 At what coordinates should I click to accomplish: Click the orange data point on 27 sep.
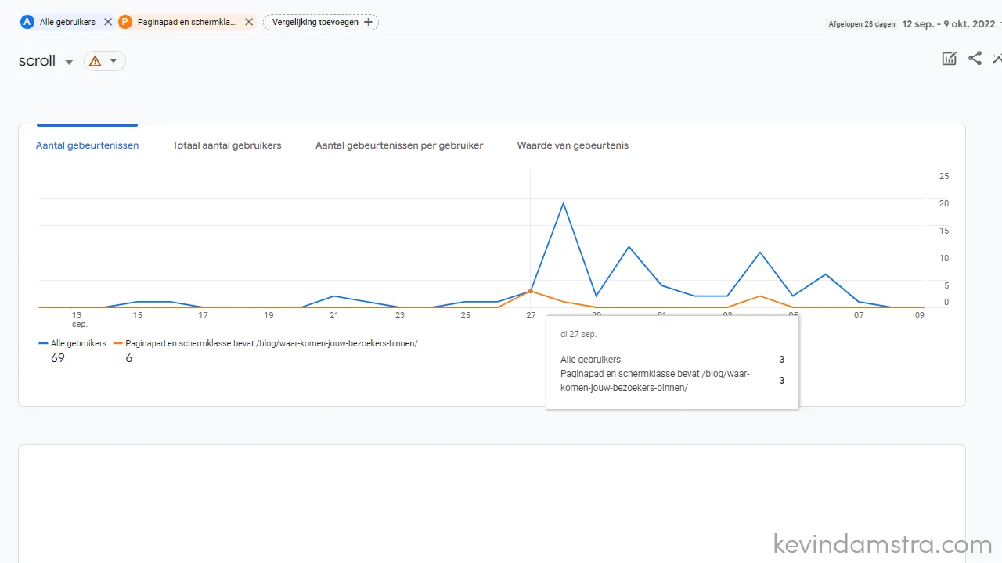pyautogui.click(x=531, y=291)
